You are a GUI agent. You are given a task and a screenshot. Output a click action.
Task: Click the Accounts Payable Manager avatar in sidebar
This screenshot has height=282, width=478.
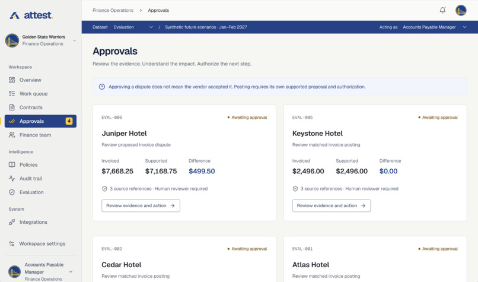pyautogui.click(x=14, y=271)
